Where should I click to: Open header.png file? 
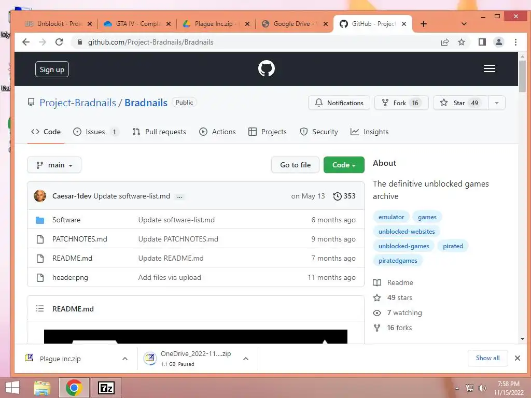[70, 278]
